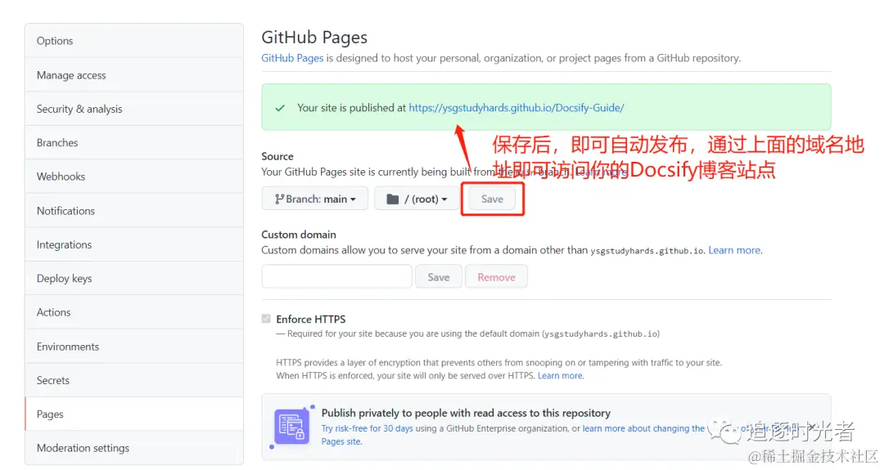Click the Try risk-free for 30 days link
This screenshot has height=470, width=884.
point(367,428)
